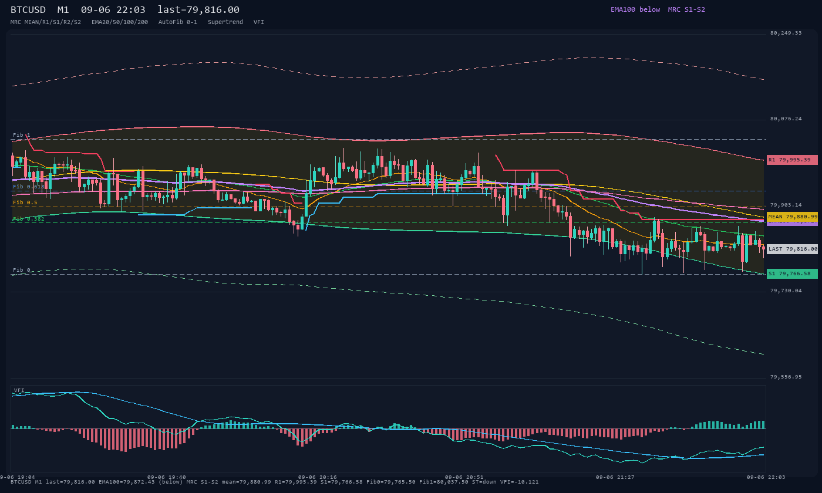Viewport: 822px width, 493px height.
Task: Click the 80,076.24 price axis label
Action: tap(786, 119)
